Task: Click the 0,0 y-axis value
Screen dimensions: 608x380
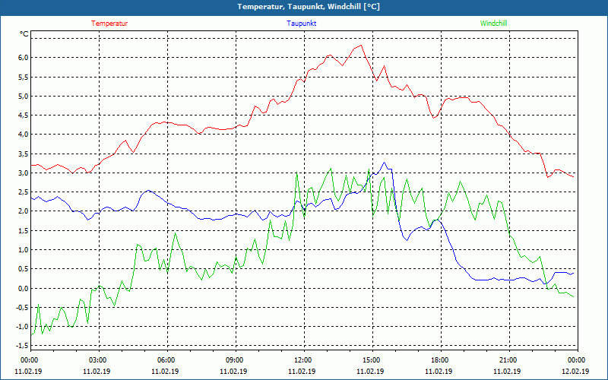Action: click(24, 288)
